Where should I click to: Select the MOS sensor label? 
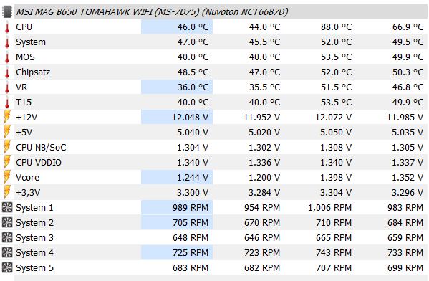coord(26,57)
